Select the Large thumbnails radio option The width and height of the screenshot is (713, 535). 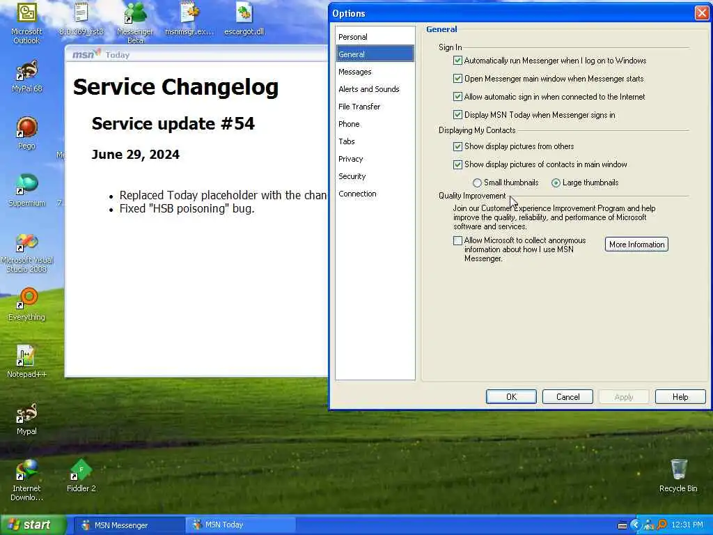coord(556,183)
